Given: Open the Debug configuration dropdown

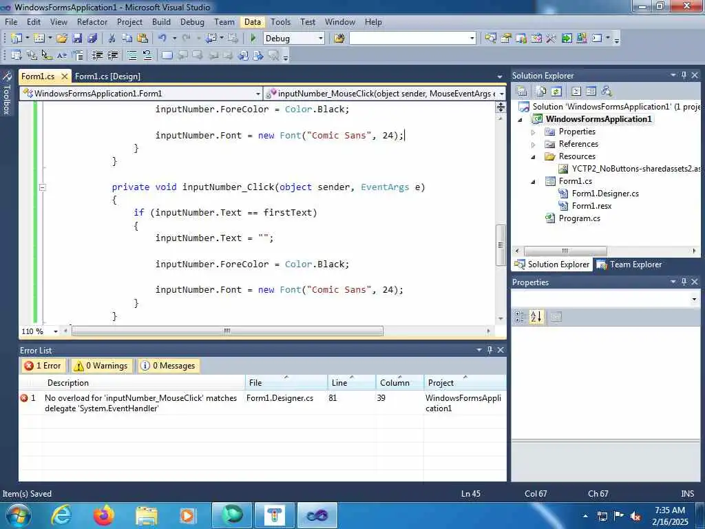Looking at the screenshot, I should click(x=321, y=39).
